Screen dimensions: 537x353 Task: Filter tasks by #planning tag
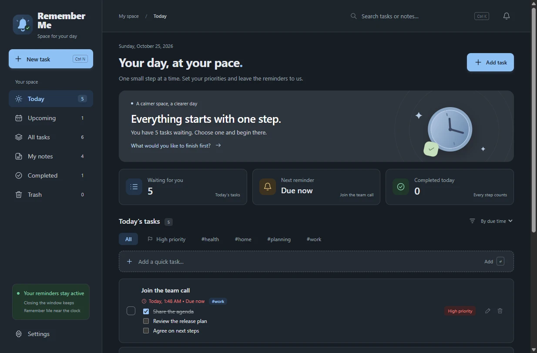(279, 239)
